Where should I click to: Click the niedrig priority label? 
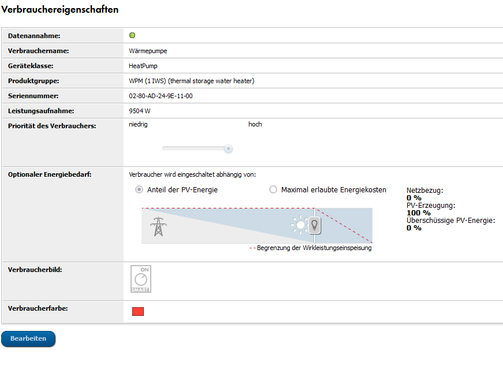pyautogui.click(x=138, y=124)
